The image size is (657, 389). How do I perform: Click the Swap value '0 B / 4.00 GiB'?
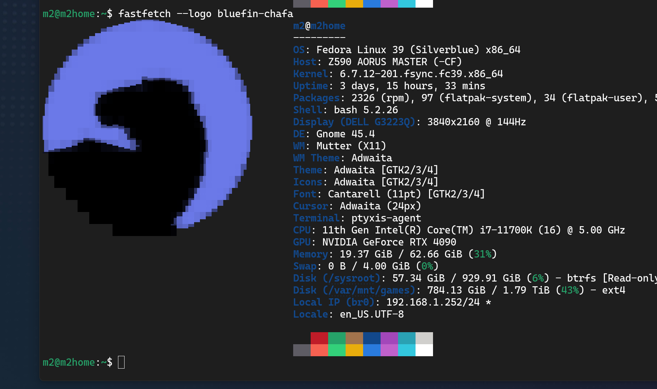point(369,266)
